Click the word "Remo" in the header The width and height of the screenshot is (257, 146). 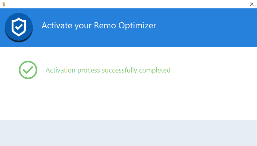[x=104, y=25]
